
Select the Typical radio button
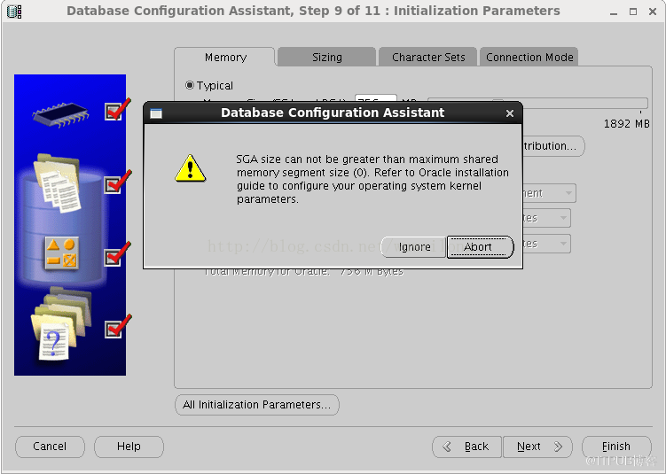190,85
